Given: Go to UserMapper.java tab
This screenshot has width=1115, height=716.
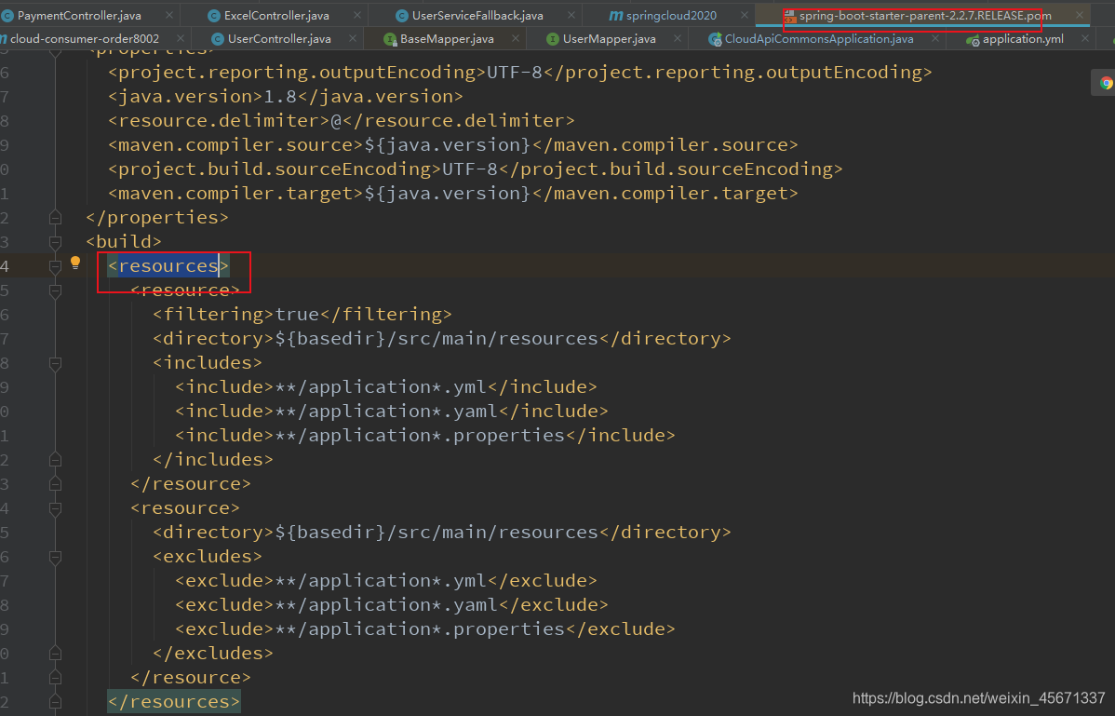Looking at the screenshot, I should pos(609,38).
